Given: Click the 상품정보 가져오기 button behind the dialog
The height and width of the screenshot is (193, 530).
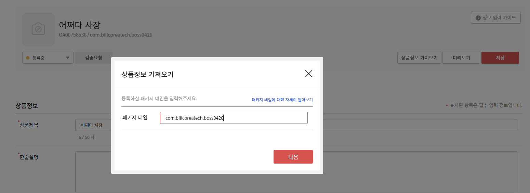Looking at the screenshot, I should click(x=419, y=58).
